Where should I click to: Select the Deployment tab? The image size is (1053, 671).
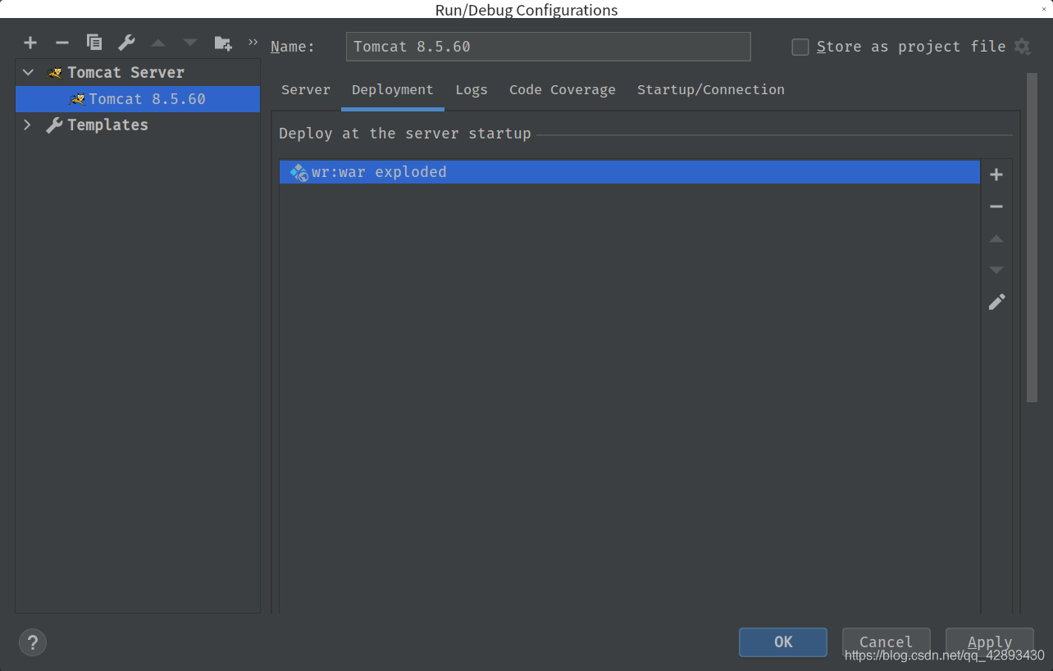point(393,90)
